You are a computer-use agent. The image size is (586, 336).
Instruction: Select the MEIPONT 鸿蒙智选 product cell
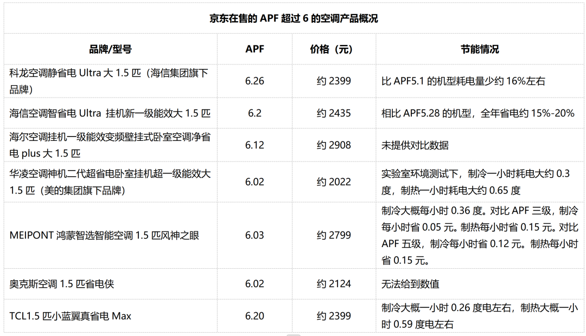105,235
